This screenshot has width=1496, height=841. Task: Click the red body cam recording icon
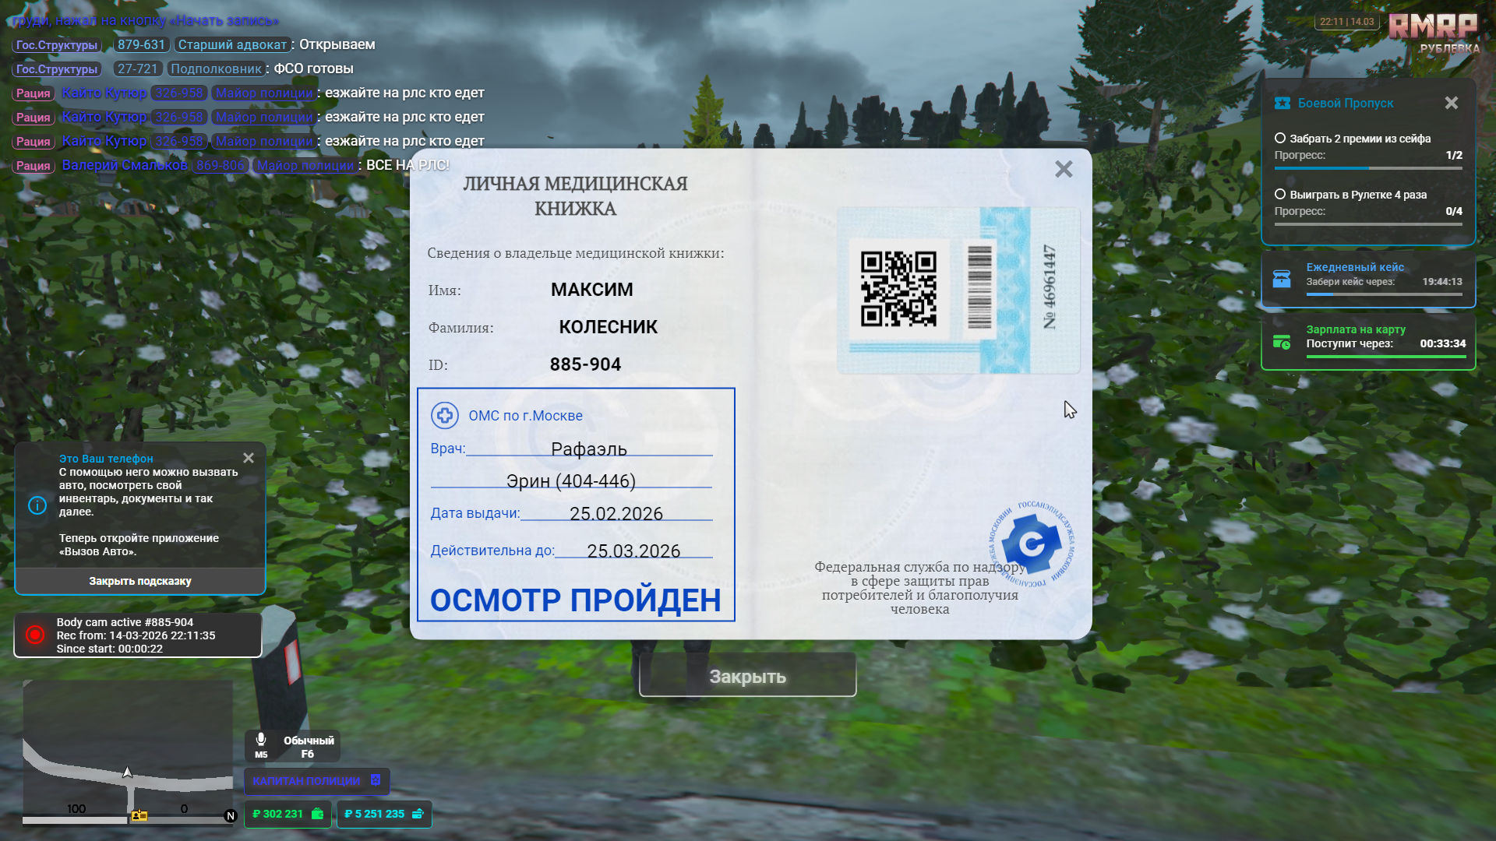tap(35, 635)
